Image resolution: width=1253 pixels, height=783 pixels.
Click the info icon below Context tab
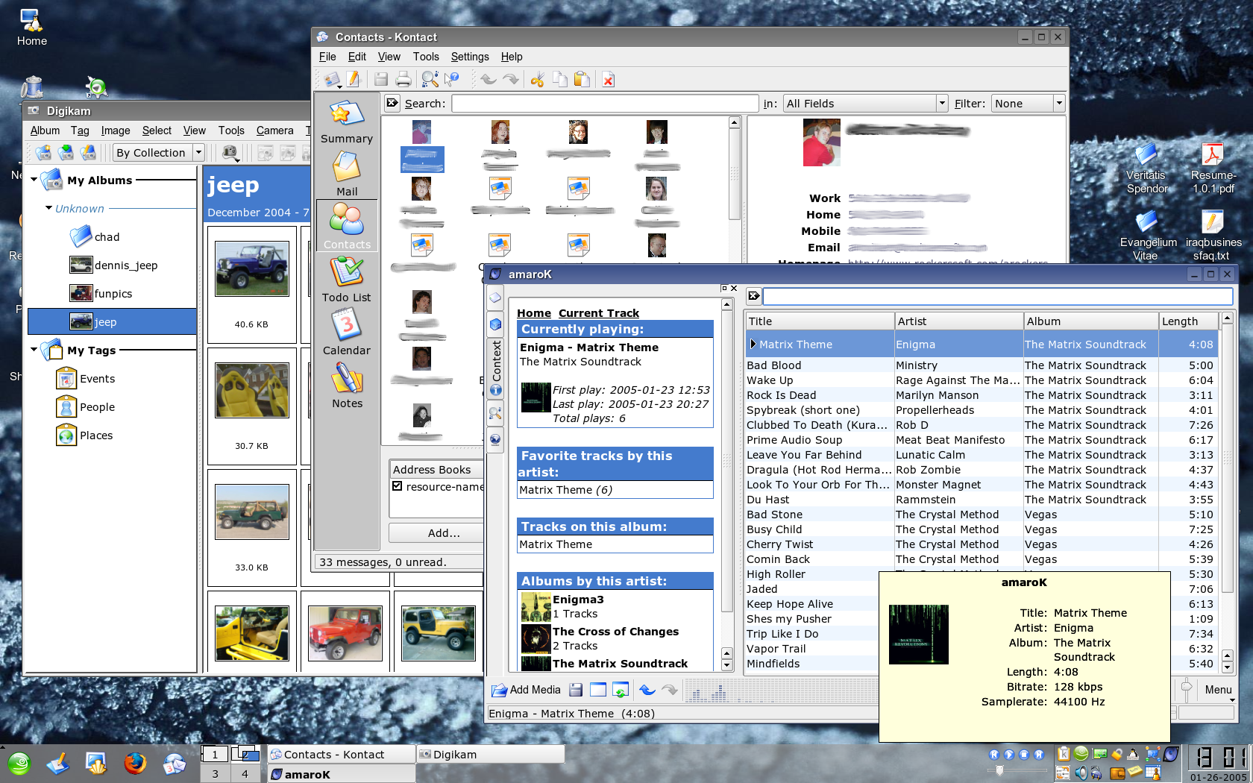pos(495,390)
